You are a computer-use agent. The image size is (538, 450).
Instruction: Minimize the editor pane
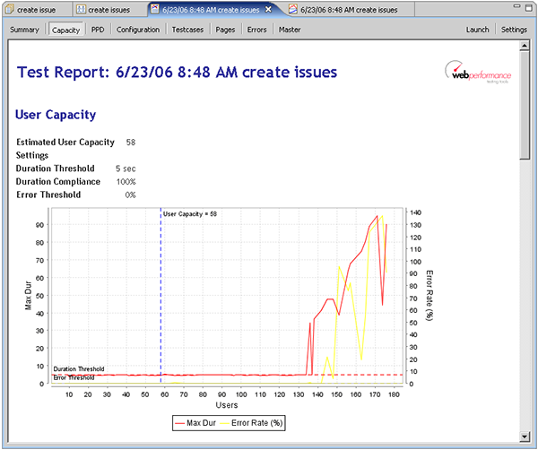pos(516,6)
